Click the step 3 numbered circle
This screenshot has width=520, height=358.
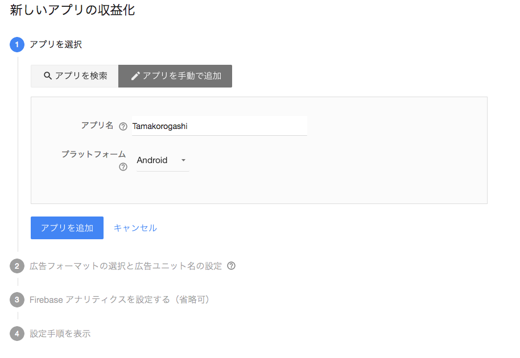(16, 300)
